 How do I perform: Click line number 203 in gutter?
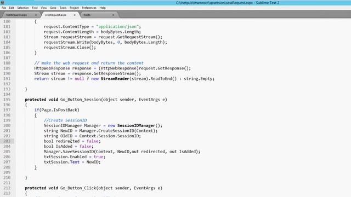coord(7,141)
